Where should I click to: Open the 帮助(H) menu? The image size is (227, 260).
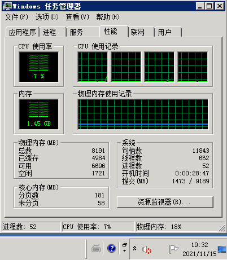pyautogui.click(x=108, y=17)
